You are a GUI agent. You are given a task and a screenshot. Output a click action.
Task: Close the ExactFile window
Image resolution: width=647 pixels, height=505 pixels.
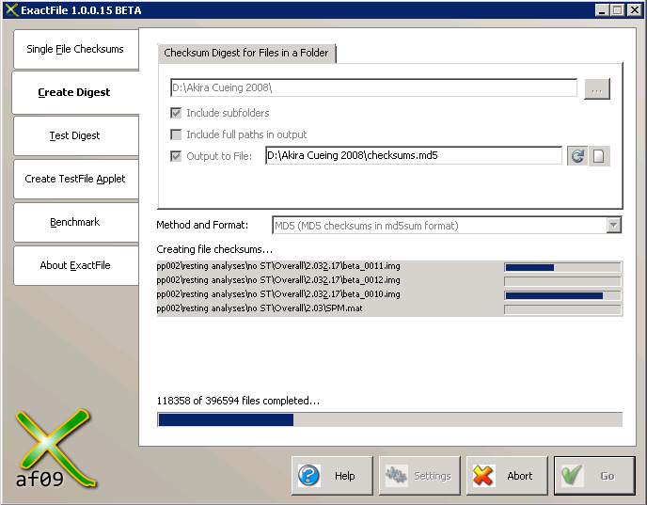click(634, 10)
